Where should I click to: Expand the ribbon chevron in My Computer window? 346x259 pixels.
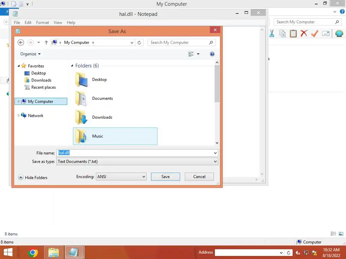[335, 12]
